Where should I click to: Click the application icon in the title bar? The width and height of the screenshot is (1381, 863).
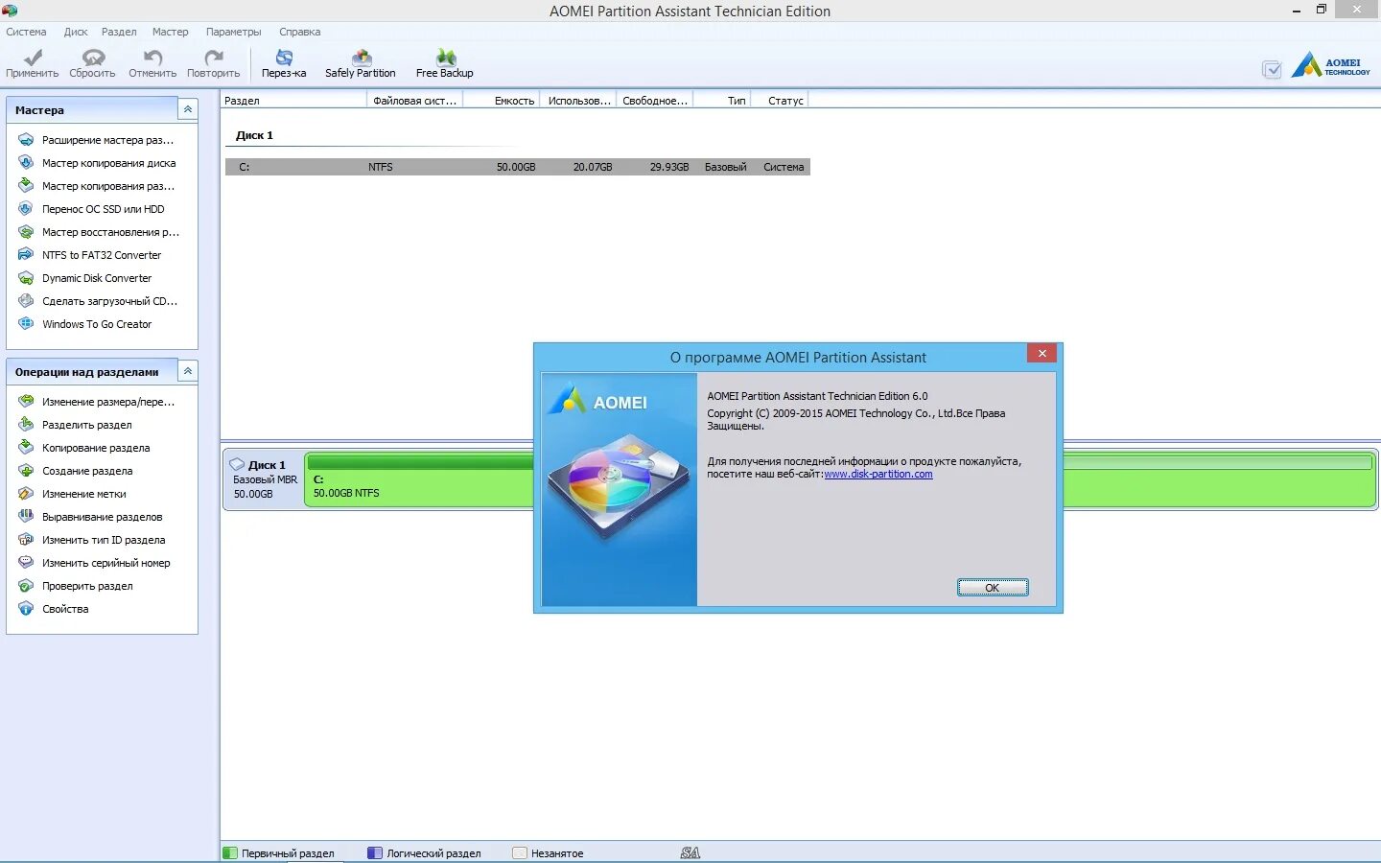pos(10,11)
